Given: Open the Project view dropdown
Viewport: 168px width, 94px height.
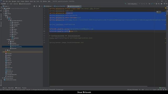Looking at the screenshot, I should click(6, 6).
